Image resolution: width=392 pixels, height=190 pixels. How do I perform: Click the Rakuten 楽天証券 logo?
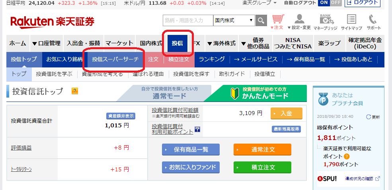53,22
